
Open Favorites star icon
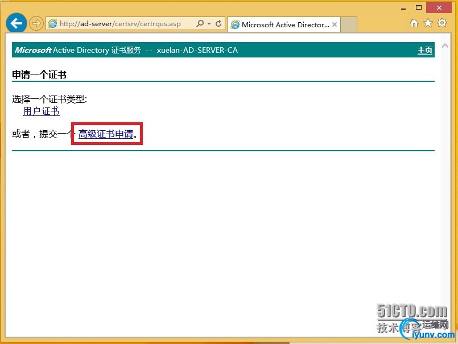[428, 23]
